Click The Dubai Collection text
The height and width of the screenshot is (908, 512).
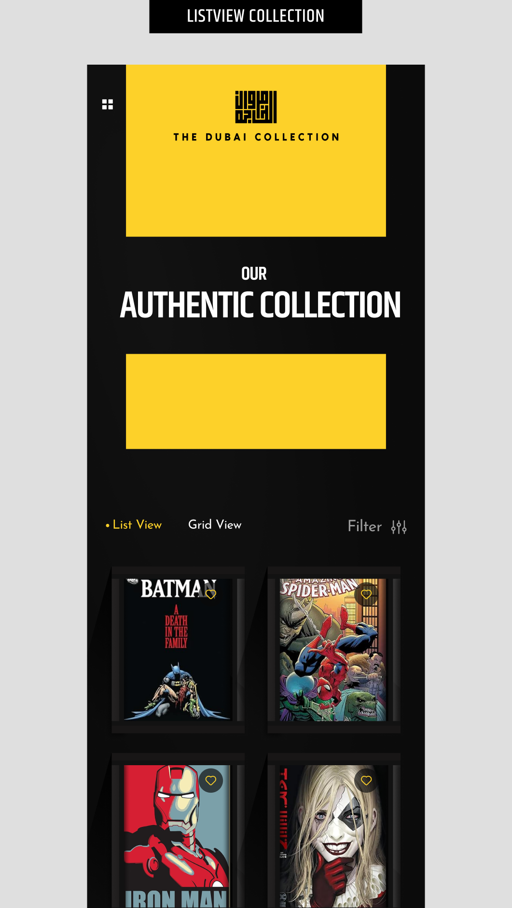[256, 137]
